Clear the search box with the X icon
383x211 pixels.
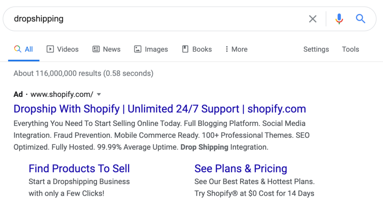(x=313, y=19)
